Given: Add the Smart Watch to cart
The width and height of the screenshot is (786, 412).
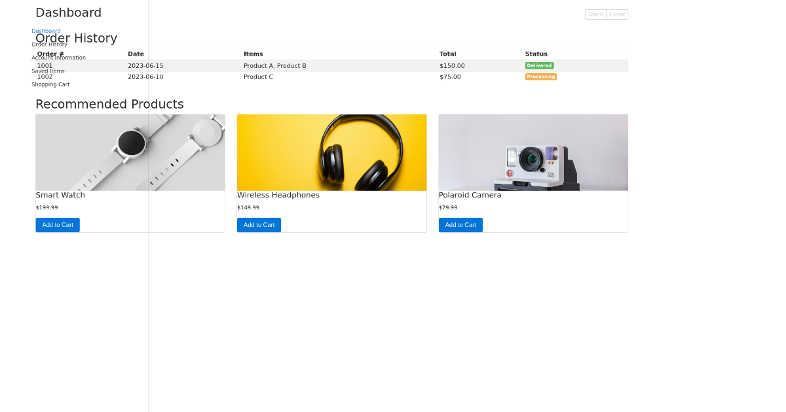Looking at the screenshot, I should [x=57, y=224].
